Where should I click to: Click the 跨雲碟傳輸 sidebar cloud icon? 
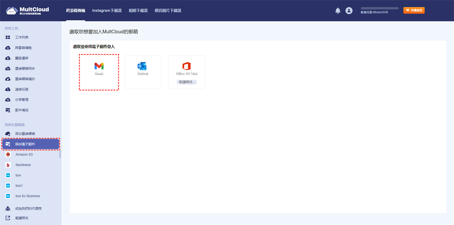8,48
